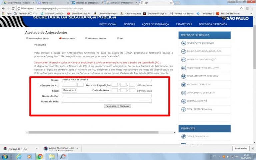Image resolution: width=256 pixels, height=160 pixels.
Task: Go to the Estatísticas menu item
Action: pyautogui.click(x=184, y=24)
